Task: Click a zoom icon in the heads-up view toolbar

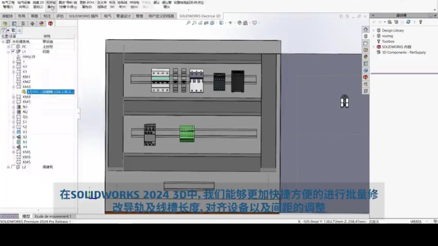Action: tap(189, 23)
